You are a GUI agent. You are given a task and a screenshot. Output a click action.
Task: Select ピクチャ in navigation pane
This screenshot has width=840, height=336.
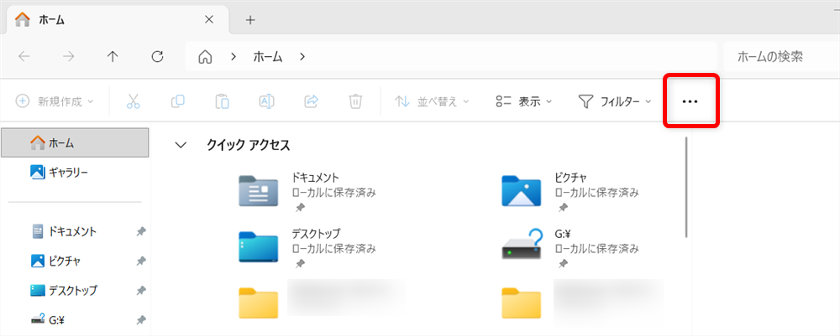[x=75, y=261]
